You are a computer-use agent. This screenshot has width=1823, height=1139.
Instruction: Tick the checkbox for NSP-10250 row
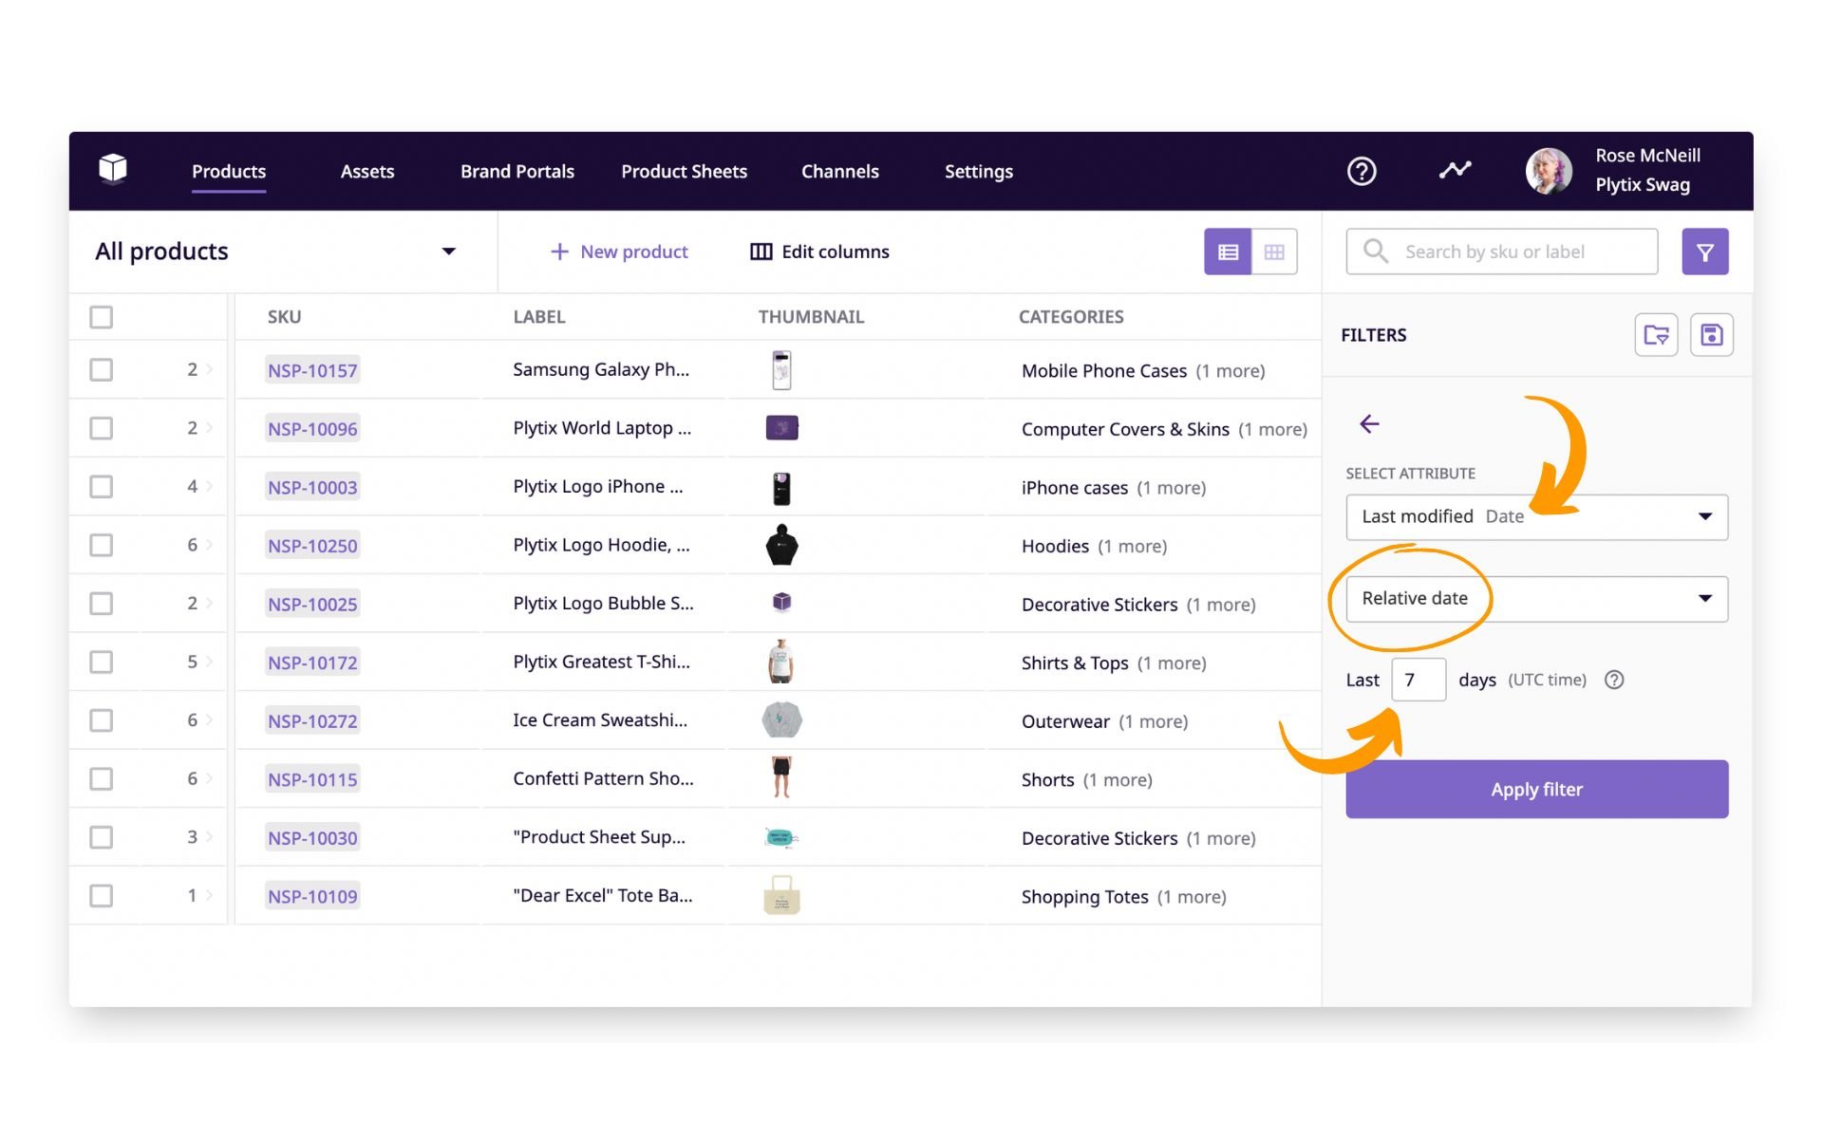(102, 546)
